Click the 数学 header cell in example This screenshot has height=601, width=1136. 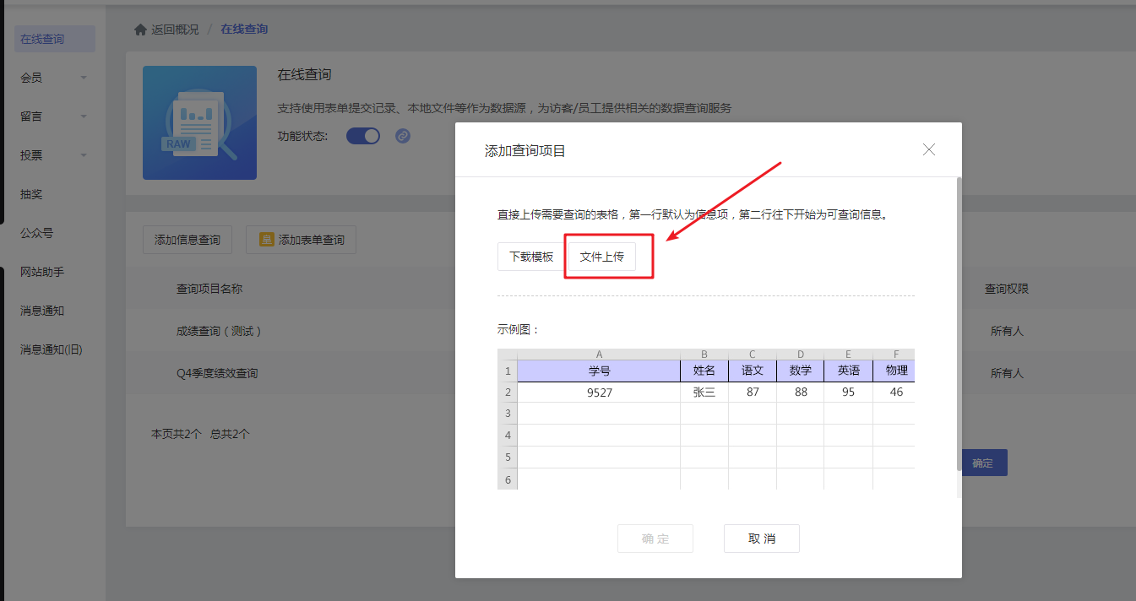pos(801,371)
